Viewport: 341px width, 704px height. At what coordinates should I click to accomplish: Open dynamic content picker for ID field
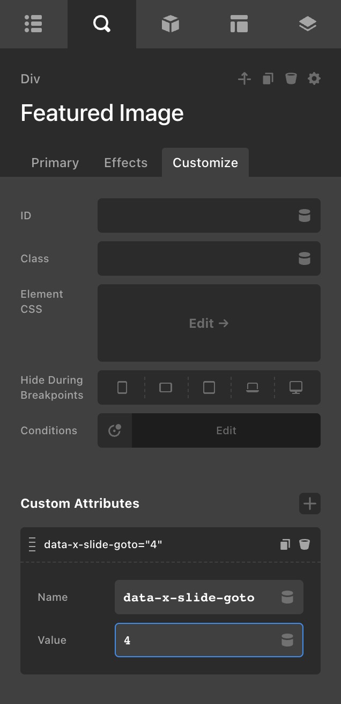[305, 215]
